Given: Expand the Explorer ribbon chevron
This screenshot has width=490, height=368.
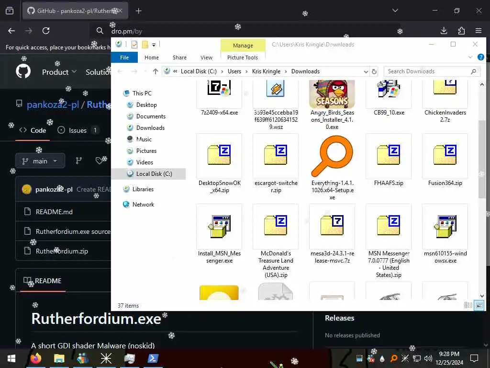Looking at the screenshot, I should (x=470, y=57).
